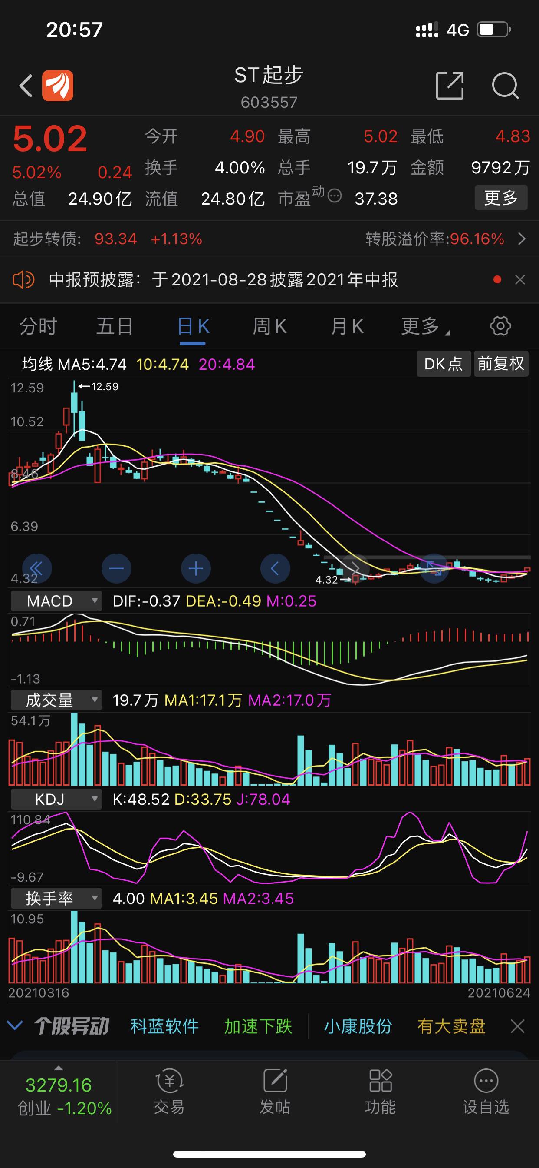This screenshot has width=539, height=1168.
Task: Tap the MACD histogram sub-chart
Action: [x=269, y=649]
